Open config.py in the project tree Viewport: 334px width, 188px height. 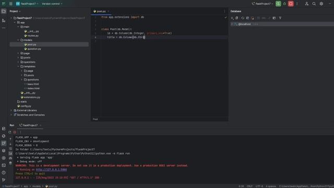click(25, 106)
